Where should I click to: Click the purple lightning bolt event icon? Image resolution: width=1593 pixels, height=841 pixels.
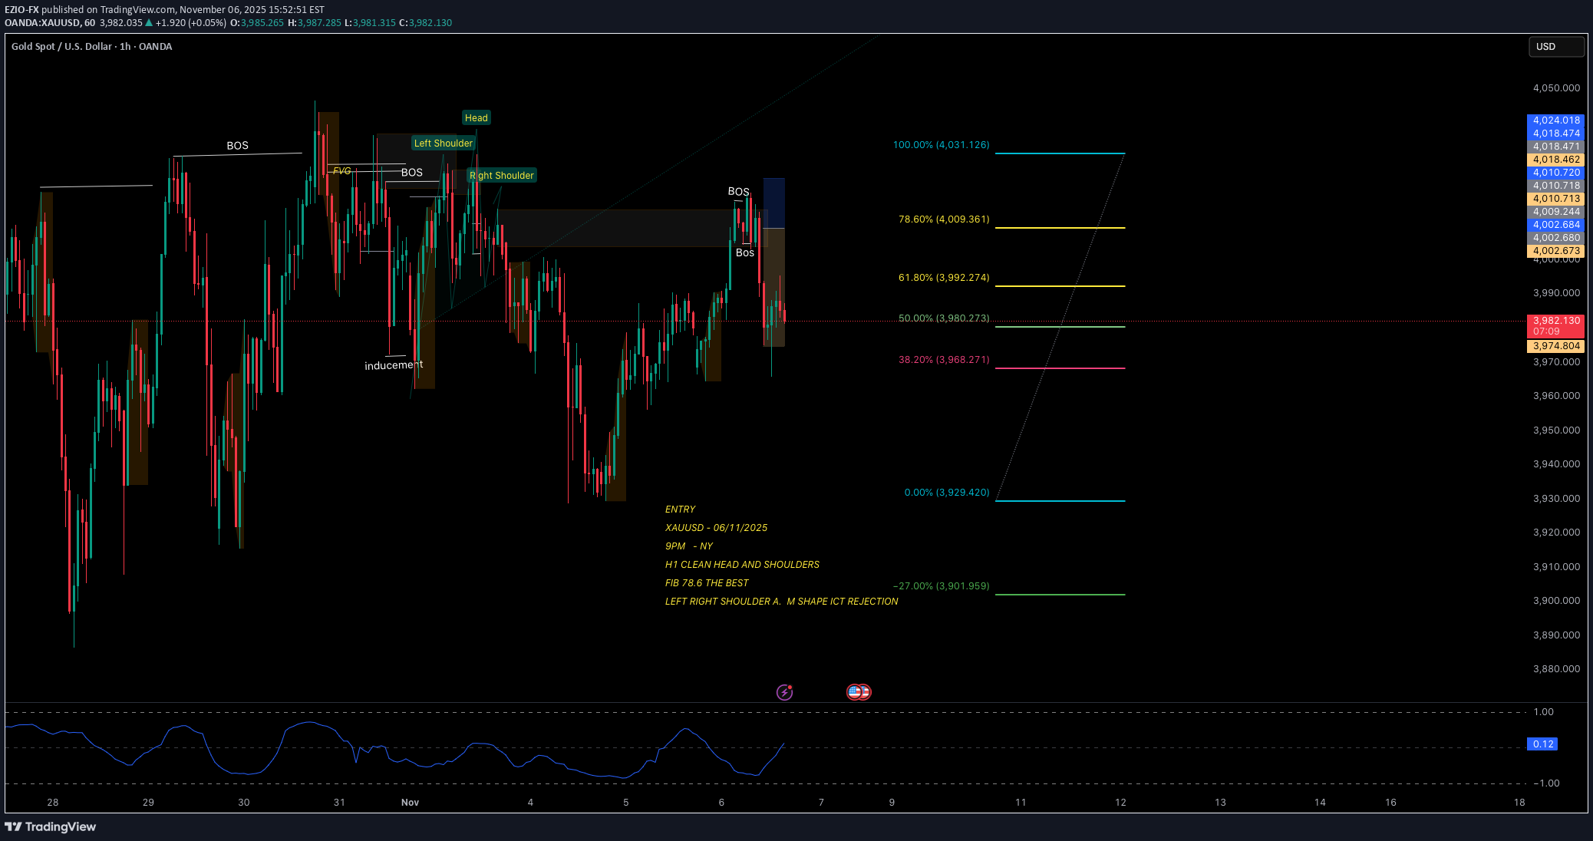coord(784,692)
